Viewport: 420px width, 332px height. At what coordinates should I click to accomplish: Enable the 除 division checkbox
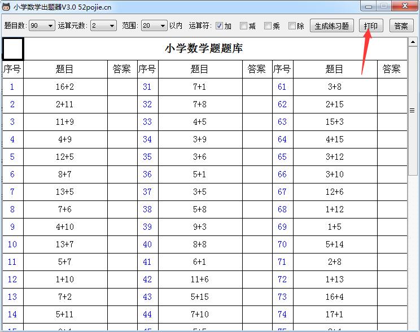coord(292,26)
